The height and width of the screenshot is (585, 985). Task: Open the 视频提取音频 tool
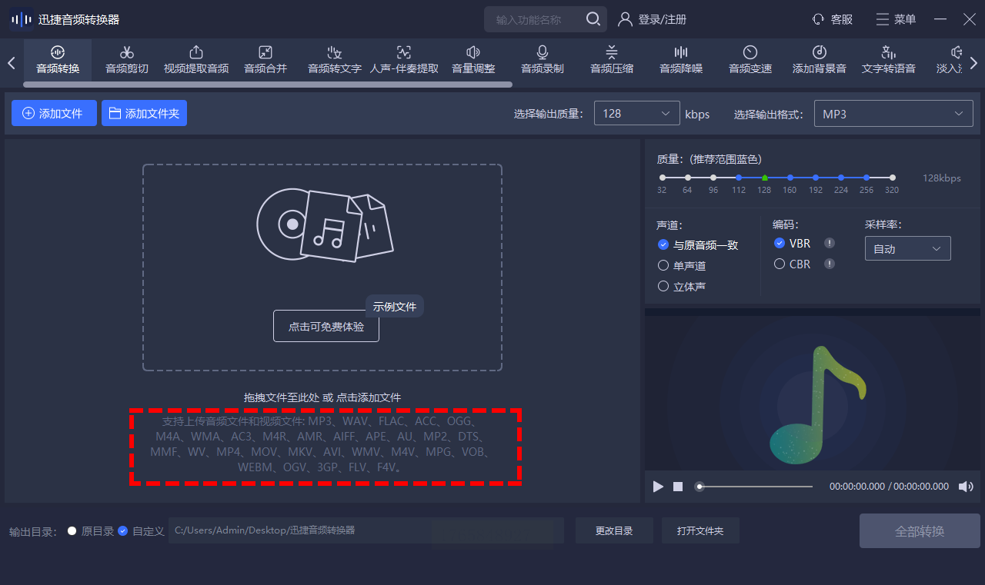[196, 60]
